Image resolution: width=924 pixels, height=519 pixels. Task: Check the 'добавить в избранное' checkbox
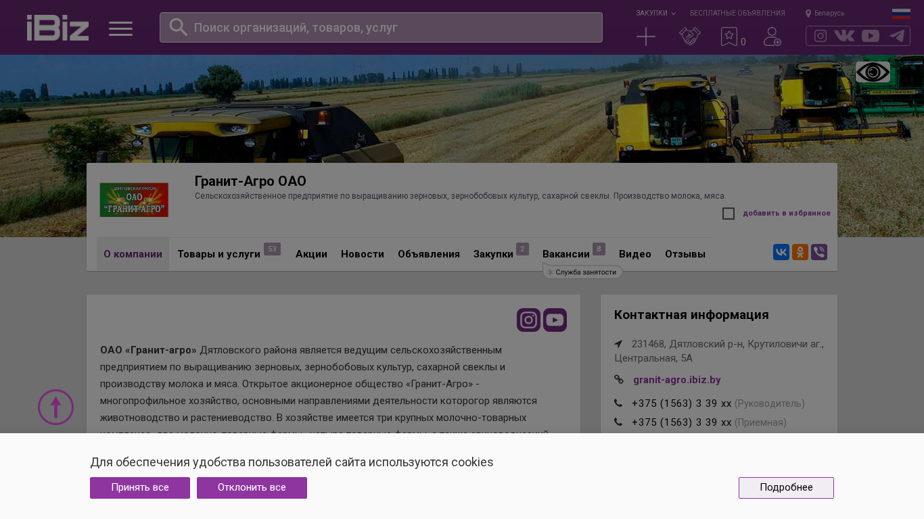(729, 214)
